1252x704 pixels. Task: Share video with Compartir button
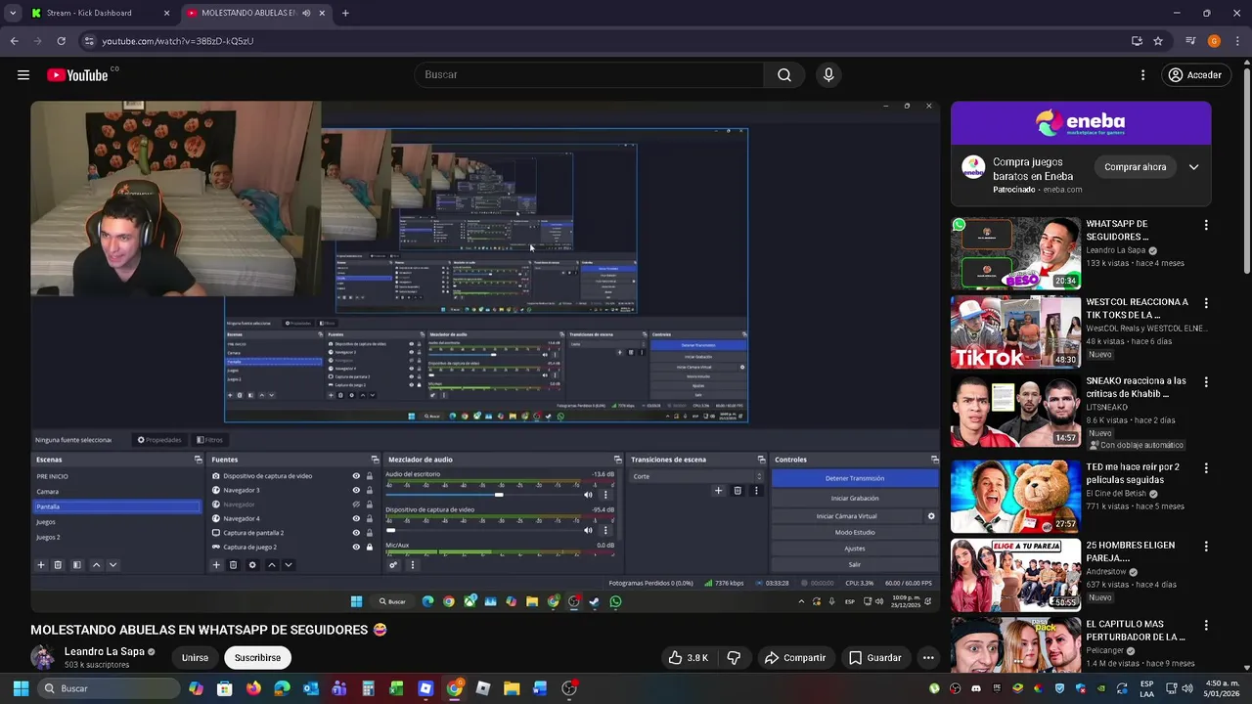[x=794, y=658]
